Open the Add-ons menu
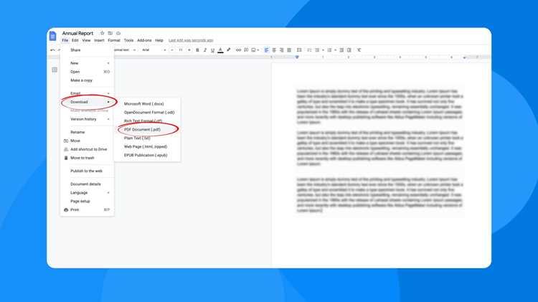This screenshot has width=538, height=302. coord(144,40)
